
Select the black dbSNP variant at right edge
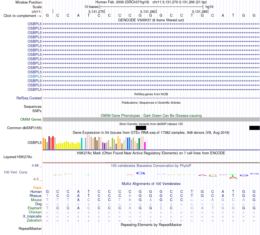tap(255, 128)
